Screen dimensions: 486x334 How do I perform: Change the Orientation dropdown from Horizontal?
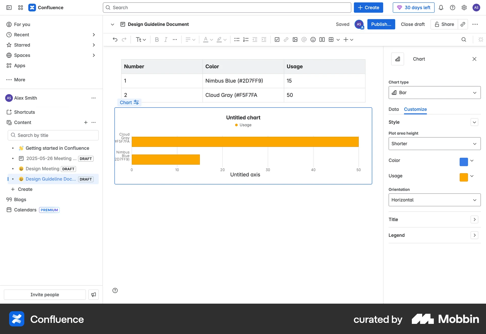tap(434, 200)
